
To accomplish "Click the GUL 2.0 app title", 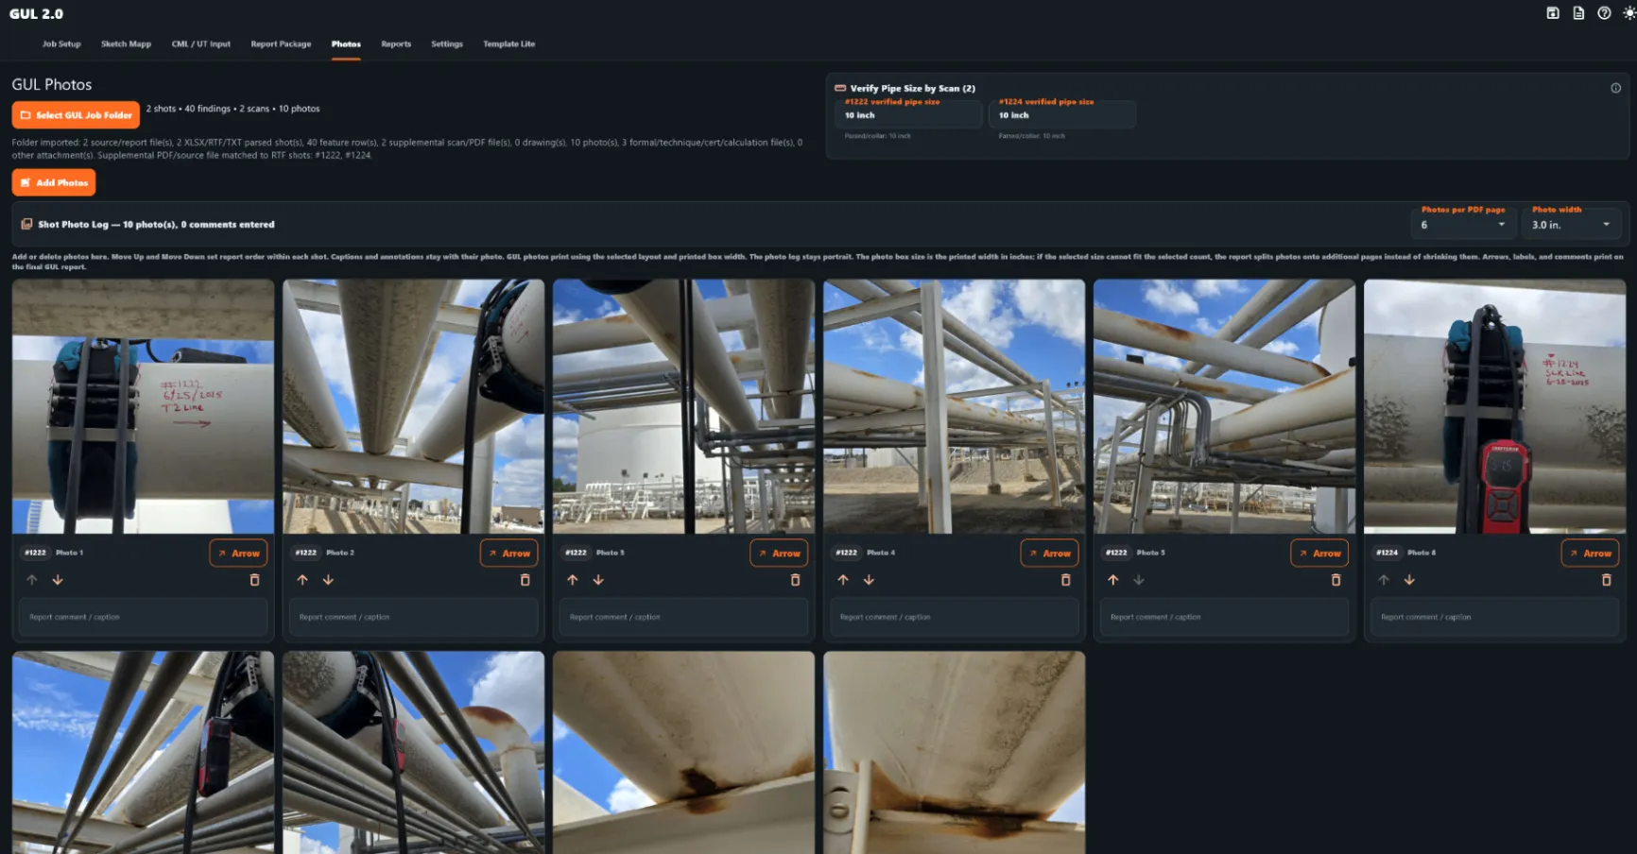I will pyautogui.click(x=36, y=14).
